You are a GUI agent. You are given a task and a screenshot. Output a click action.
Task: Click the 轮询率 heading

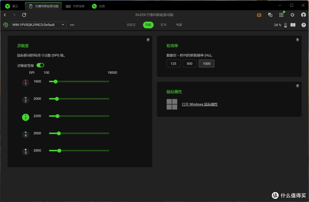pos(172,46)
